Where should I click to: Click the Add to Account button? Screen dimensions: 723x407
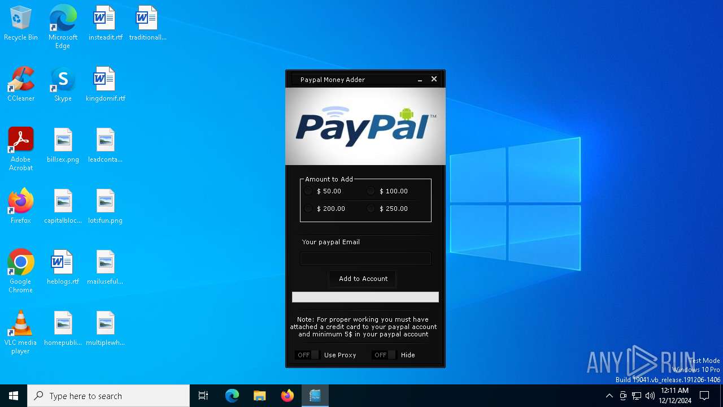coord(363,279)
